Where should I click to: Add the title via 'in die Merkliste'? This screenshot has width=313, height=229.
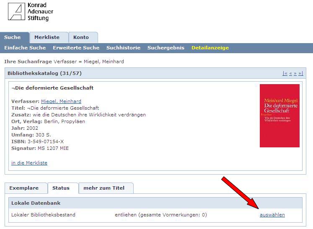(29, 163)
